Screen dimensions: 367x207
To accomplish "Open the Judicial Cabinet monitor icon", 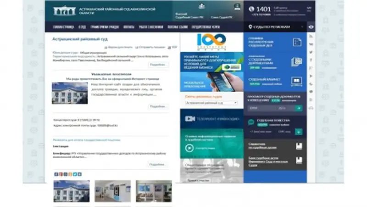I will 296,82.
